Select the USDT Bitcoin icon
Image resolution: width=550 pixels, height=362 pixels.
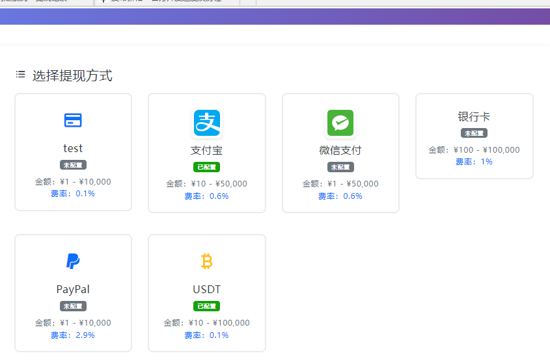[207, 261]
